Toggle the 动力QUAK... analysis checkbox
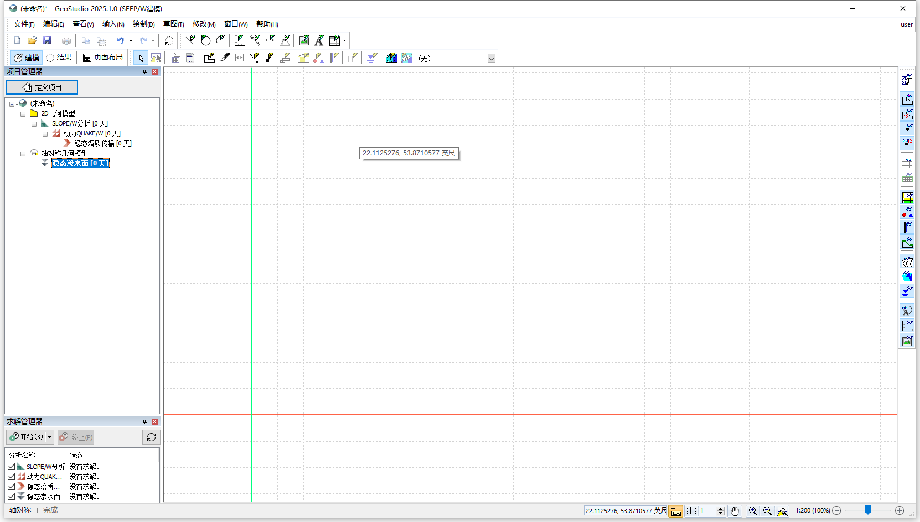Screen dimensions: 920x522 pos(11,477)
